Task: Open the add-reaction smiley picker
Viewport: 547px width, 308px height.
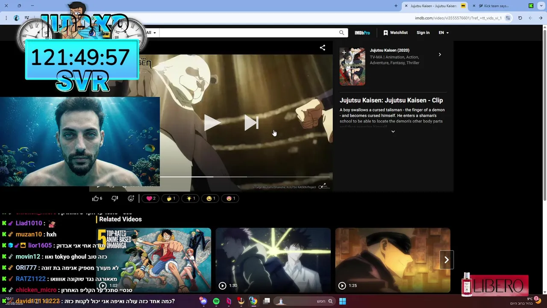Action: (131, 198)
